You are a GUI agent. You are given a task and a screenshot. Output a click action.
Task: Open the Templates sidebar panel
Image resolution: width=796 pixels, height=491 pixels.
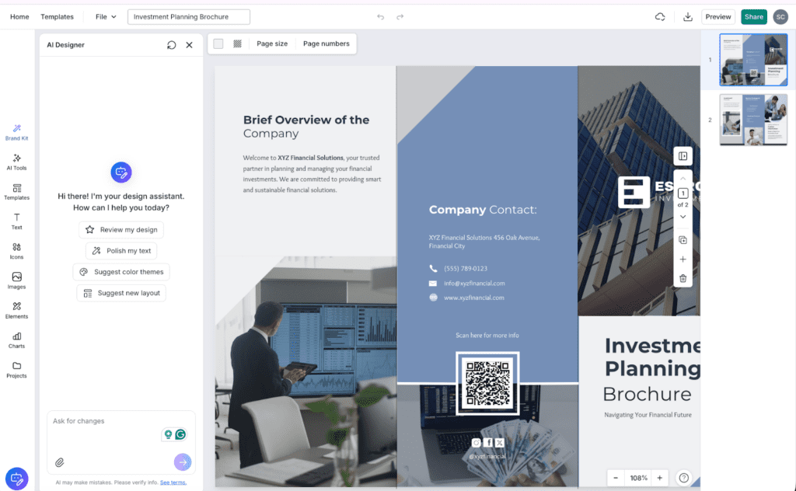click(x=16, y=191)
